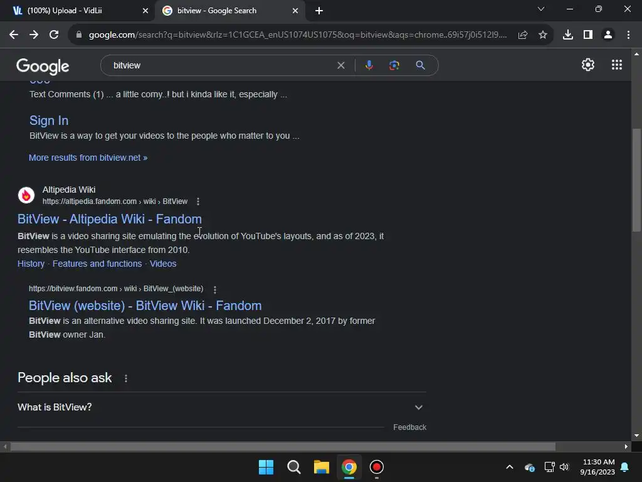
Task: Click the OneDrive cloud tray icon
Action: 529,467
